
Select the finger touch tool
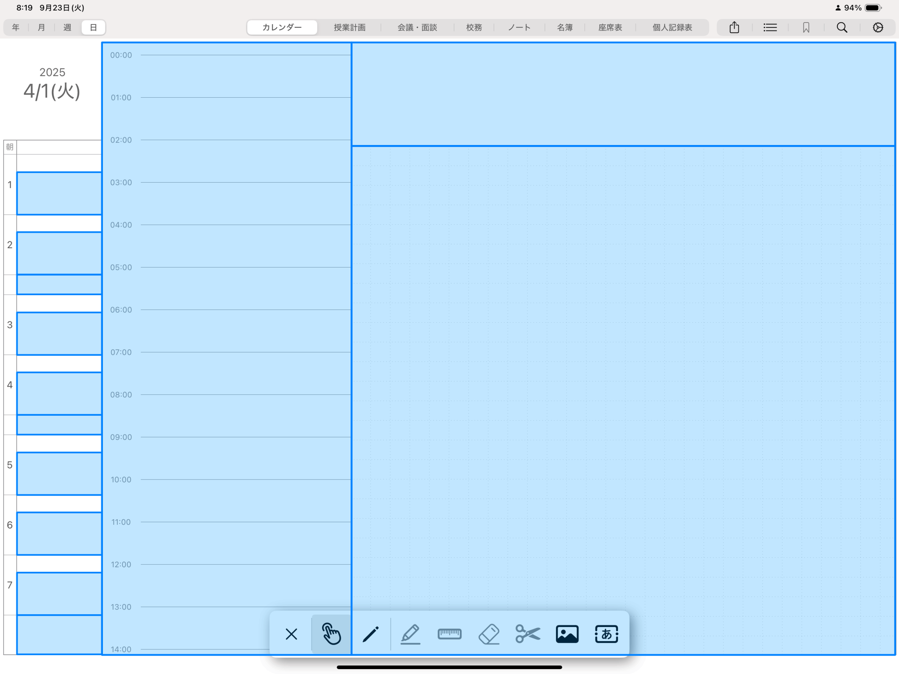click(331, 634)
